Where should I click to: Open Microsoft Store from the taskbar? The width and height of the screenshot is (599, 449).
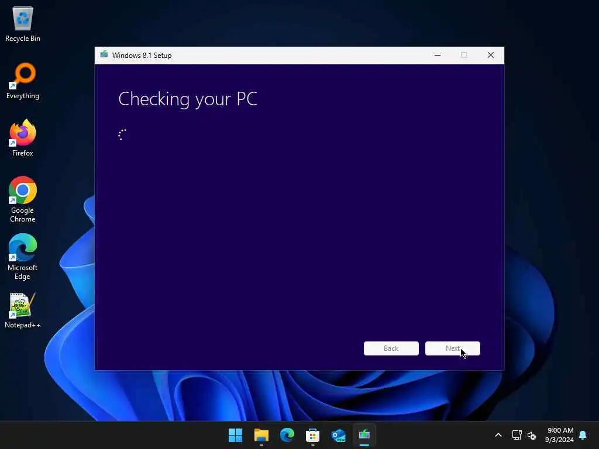(x=312, y=435)
